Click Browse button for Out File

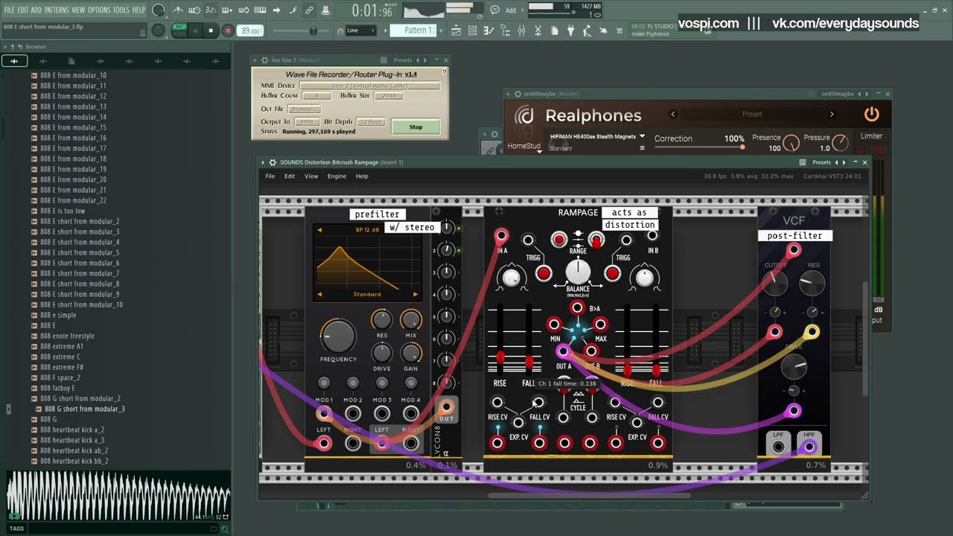click(304, 109)
